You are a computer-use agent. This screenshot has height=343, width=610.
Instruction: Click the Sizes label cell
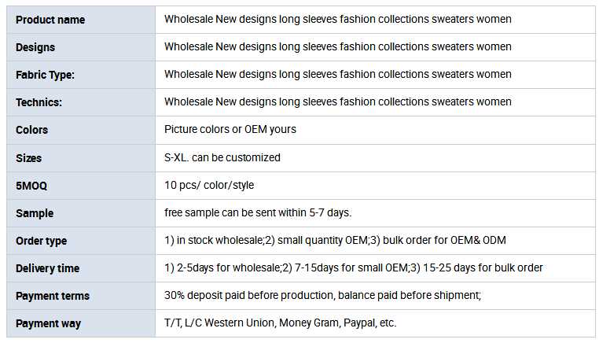[29, 158]
